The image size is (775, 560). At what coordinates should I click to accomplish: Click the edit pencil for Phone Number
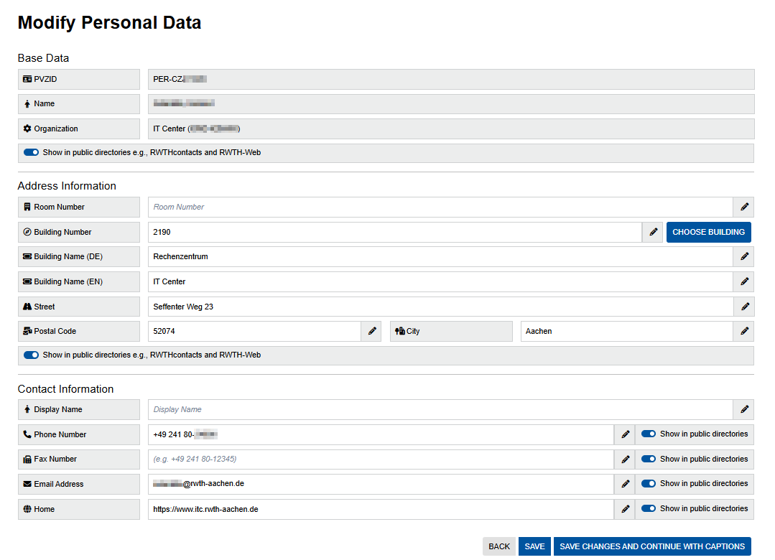click(623, 434)
